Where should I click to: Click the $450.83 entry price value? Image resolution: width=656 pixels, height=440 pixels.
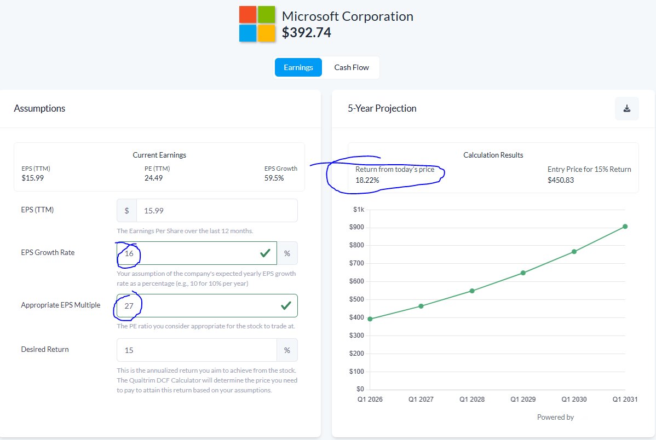(561, 180)
